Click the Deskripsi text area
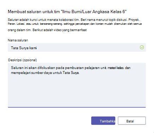 [77, 85]
